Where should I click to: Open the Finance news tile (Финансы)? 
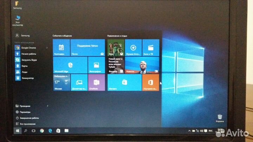116,65
